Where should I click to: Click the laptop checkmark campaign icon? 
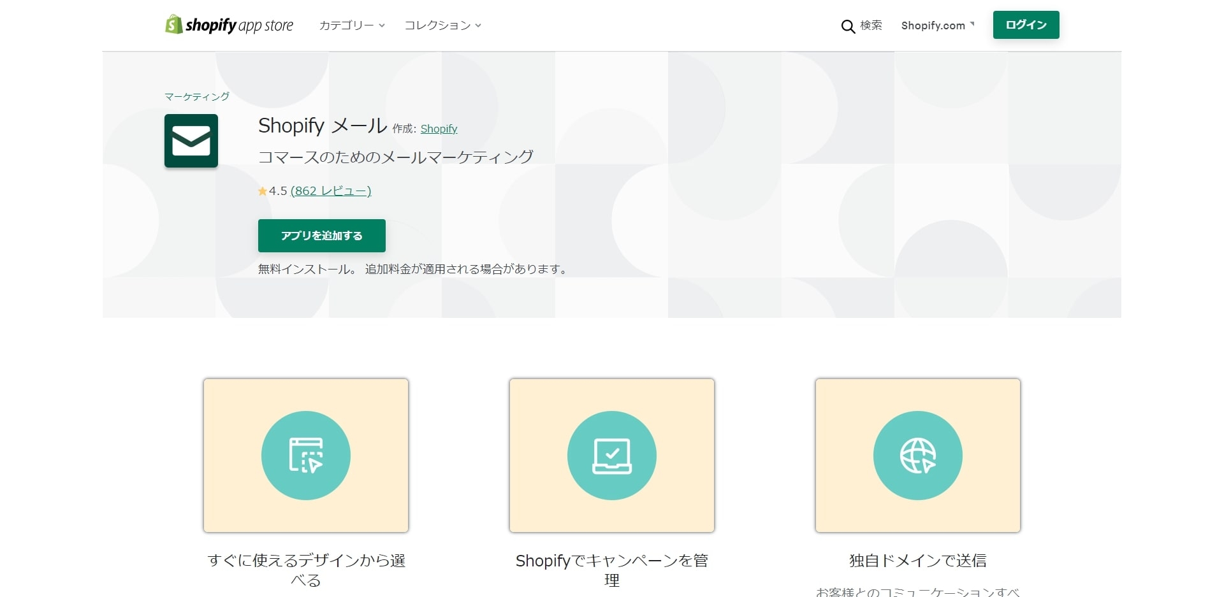tap(612, 456)
